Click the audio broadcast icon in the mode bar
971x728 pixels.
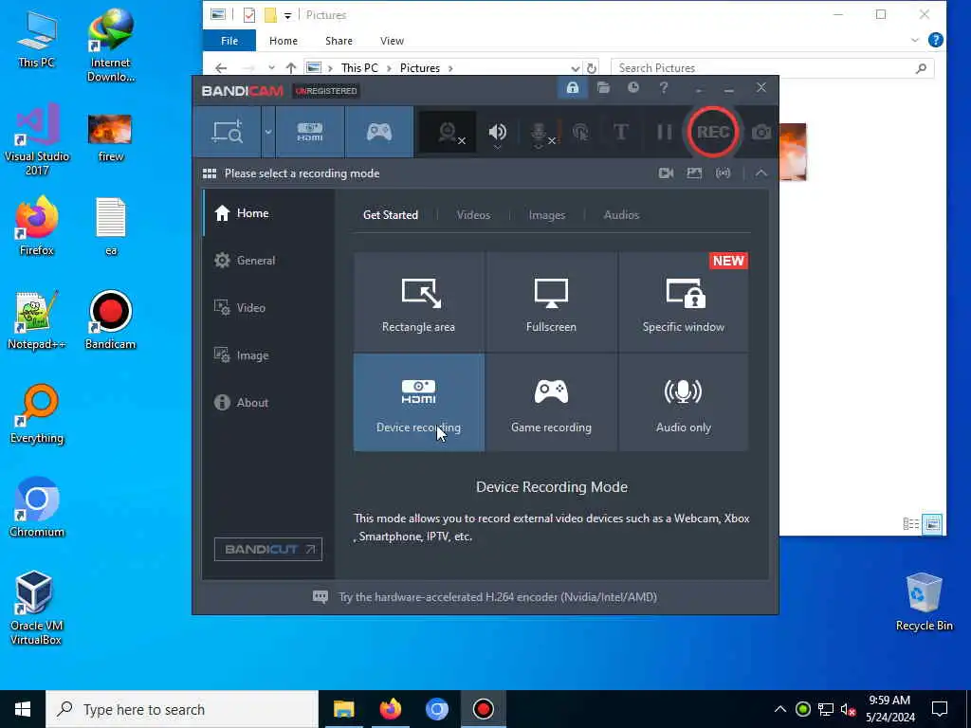coord(723,173)
